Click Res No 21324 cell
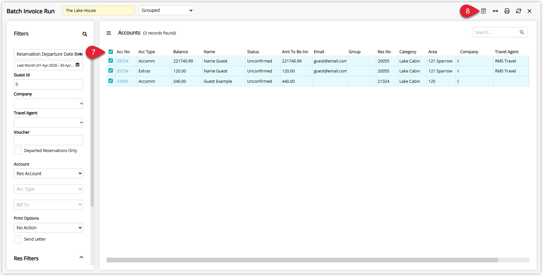 tap(387, 81)
